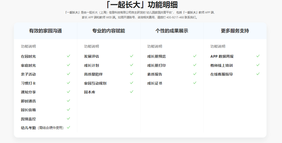The width and height of the screenshot is (282, 143).
Task: Click the checkmark beside 教师线上培训
Action: (258, 65)
